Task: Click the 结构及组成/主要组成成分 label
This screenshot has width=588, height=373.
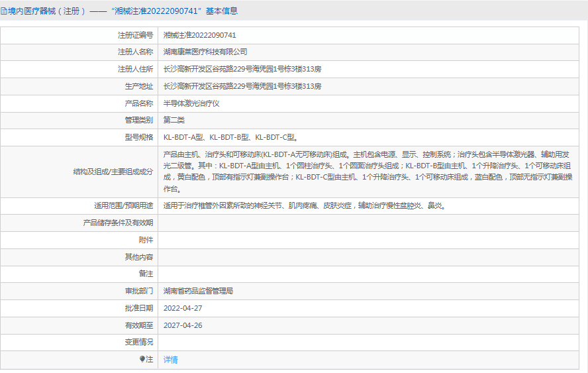Action: [113, 172]
